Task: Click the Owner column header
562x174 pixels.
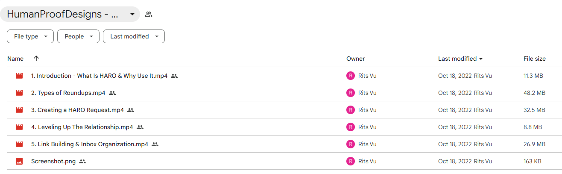Action: click(x=356, y=59)
